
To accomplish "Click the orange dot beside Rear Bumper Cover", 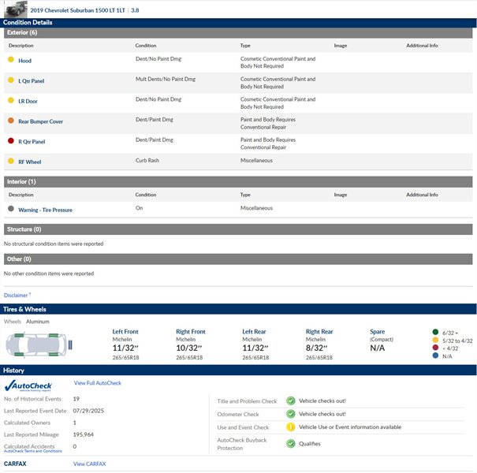I will (x=11, y=121).
